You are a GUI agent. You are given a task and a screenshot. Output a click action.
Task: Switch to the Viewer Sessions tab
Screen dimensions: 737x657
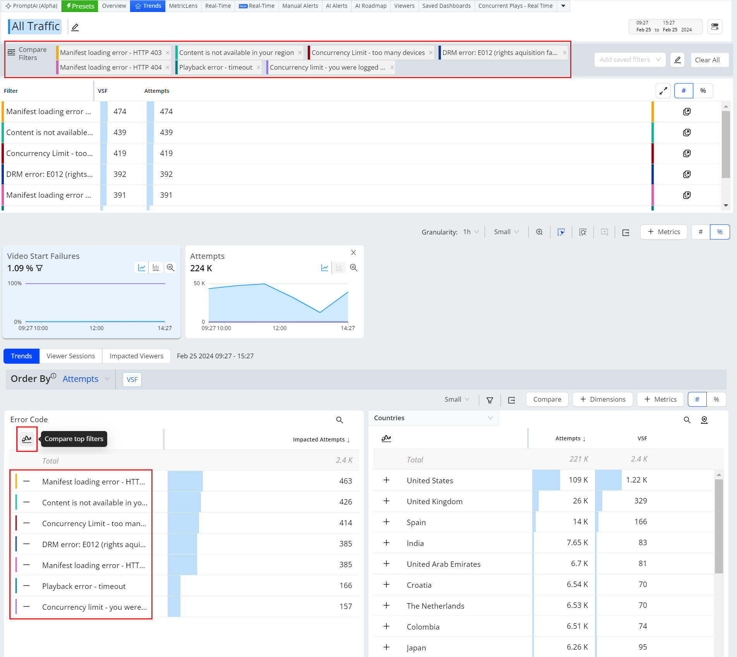[70, 356]
